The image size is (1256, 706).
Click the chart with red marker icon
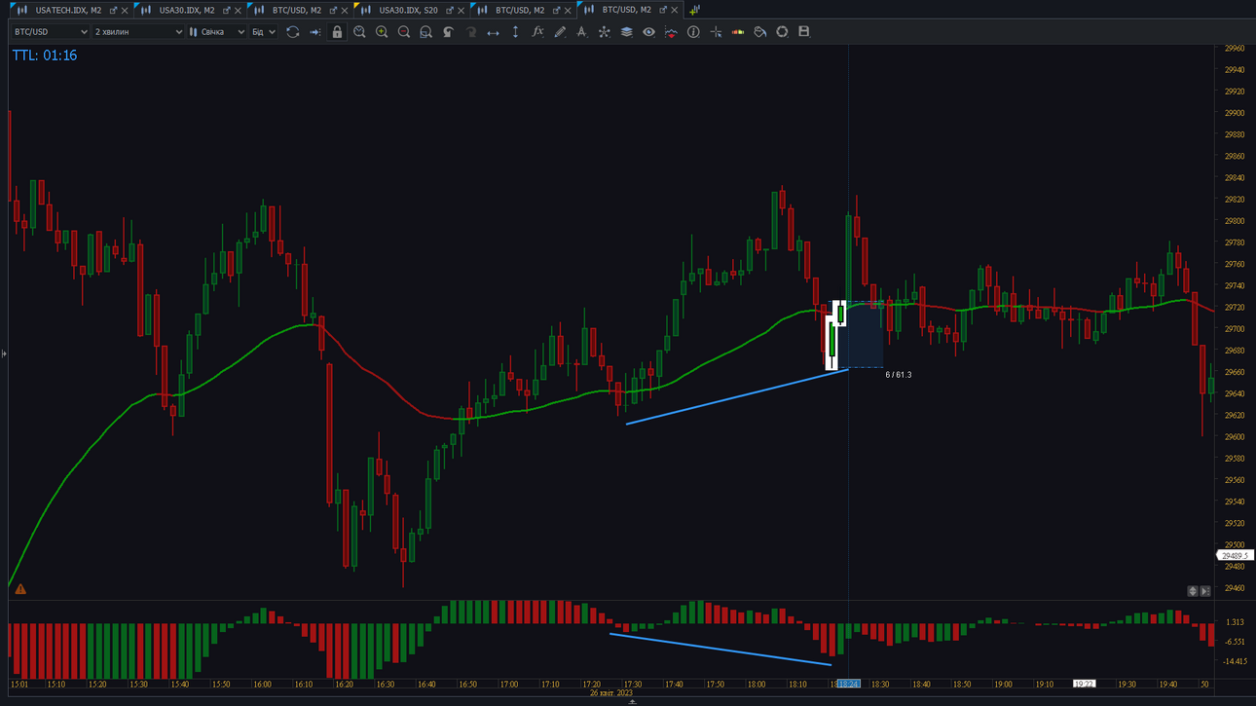[x=671, y=32]
